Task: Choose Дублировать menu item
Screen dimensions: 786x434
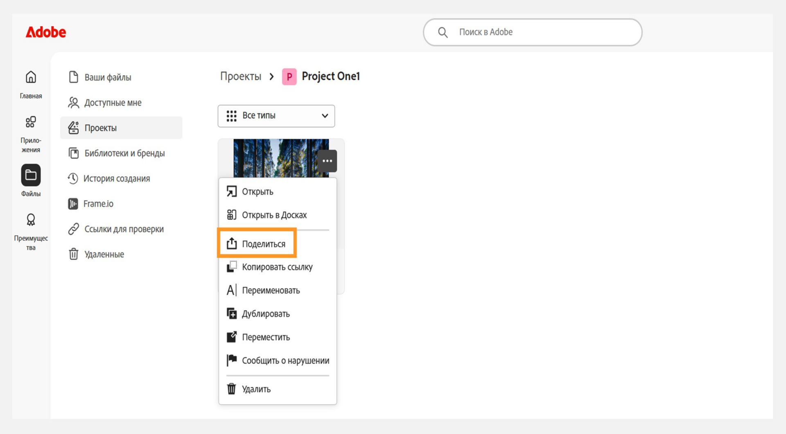Action: click(x=278, y=314)
